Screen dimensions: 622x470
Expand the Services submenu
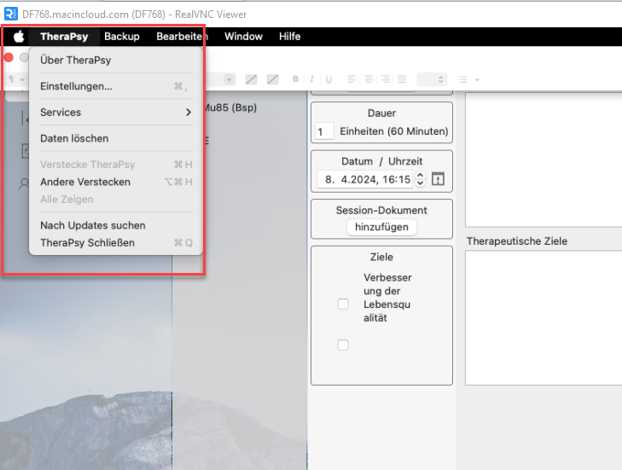(116, 113)
